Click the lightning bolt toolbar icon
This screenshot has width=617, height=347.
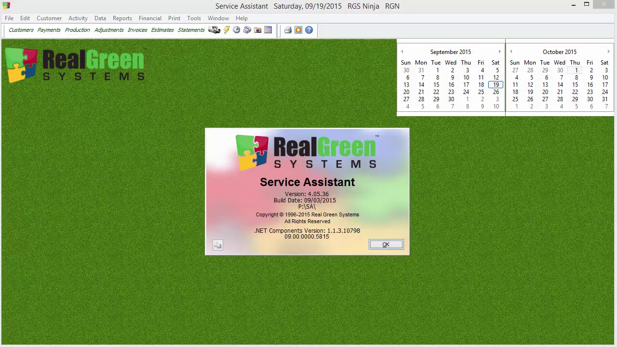pos(227,30)
